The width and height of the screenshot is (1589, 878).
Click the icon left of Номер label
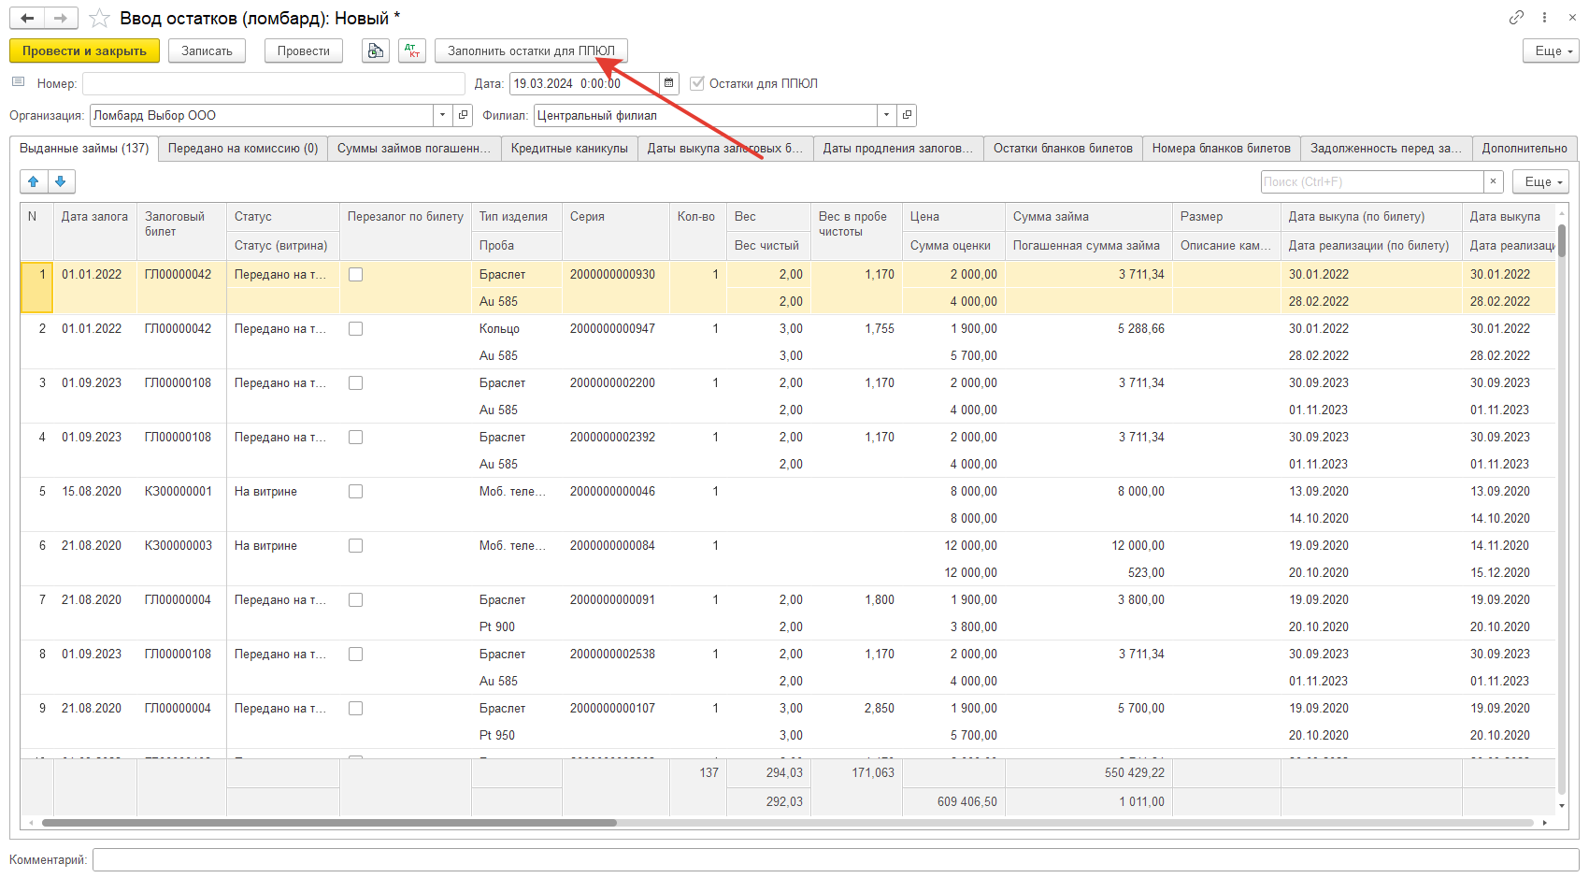click(18, 82)
